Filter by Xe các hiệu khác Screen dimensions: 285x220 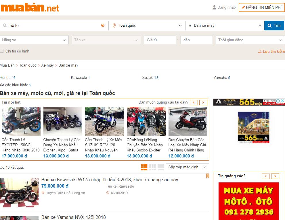16,85
